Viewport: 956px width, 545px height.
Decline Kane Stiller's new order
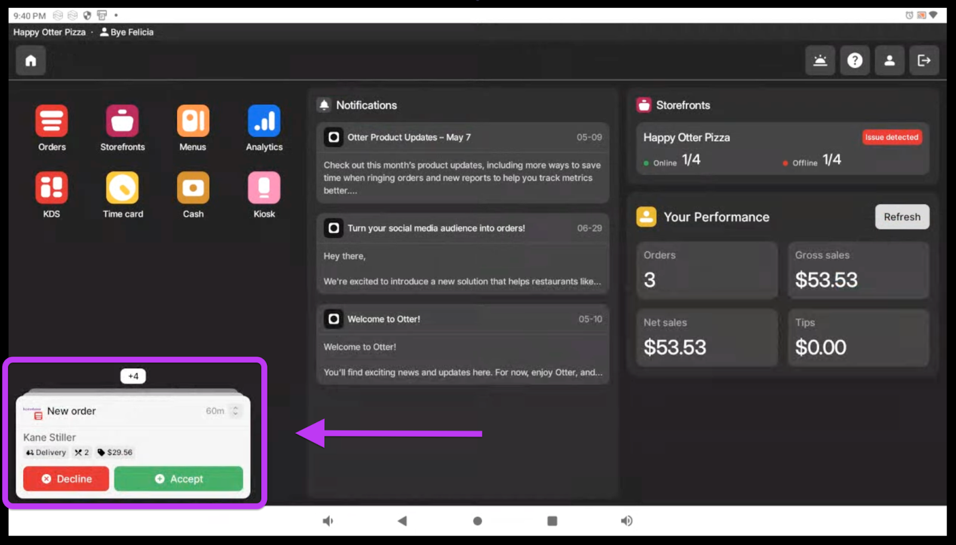66,479
